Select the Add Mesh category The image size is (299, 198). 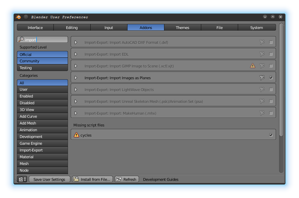[42, 123]
